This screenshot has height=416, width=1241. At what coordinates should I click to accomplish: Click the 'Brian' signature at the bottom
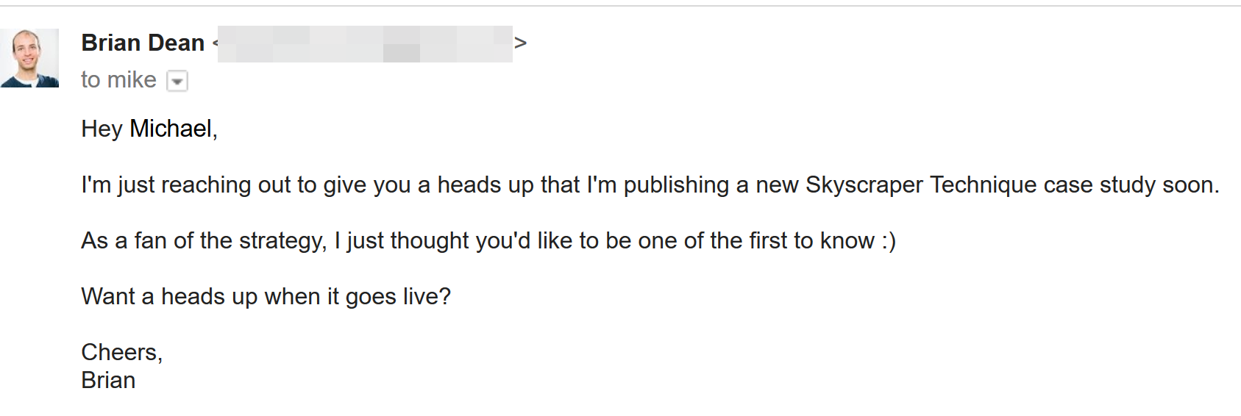108,381
